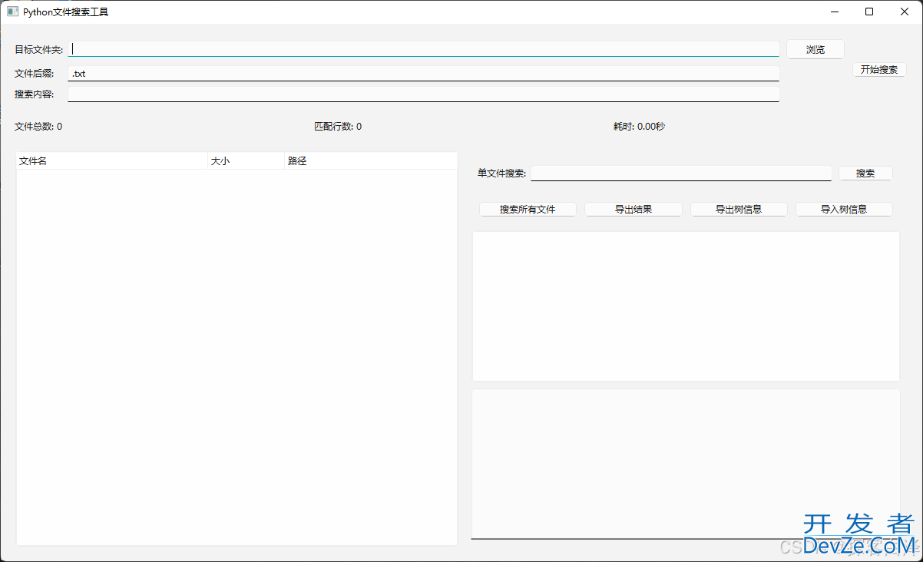Start the search with 开始搜索
Viewport: 923px width, 562px height.
point(879,70)
